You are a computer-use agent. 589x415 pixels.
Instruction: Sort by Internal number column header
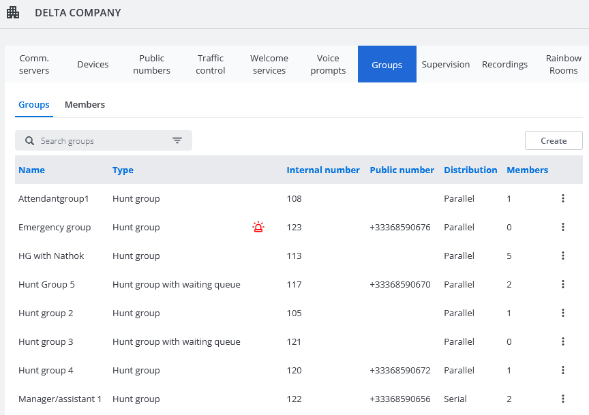pyautogui.click(x=323, y=170)
